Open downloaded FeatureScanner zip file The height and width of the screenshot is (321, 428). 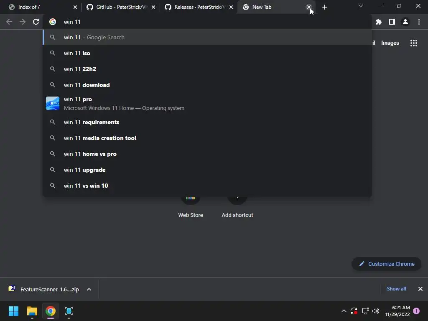[44, 289]
